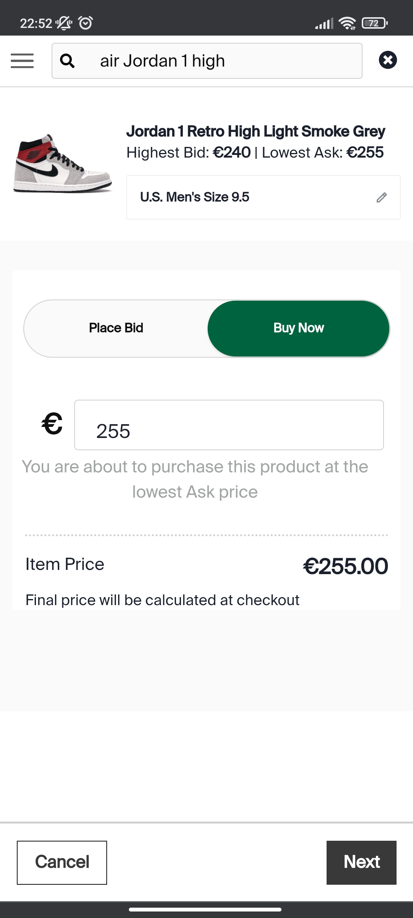The height and width of the screenshot is (918, 413).
Task: Open the U.S. Men's Size 9.5 selector
Action: tap(263, 197)
